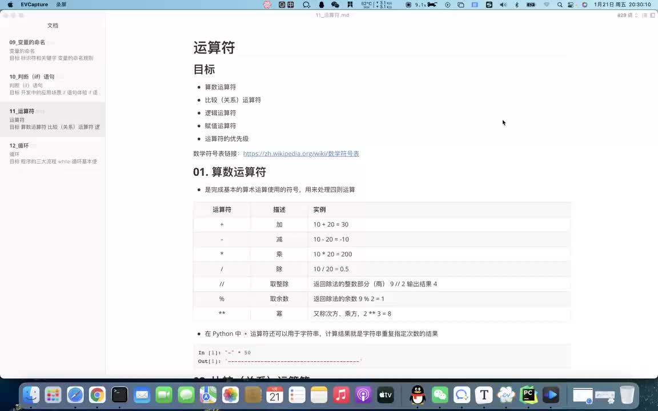Click the 实例 table column header
This screenshot has width=658, height=411.
click(439, 209)
